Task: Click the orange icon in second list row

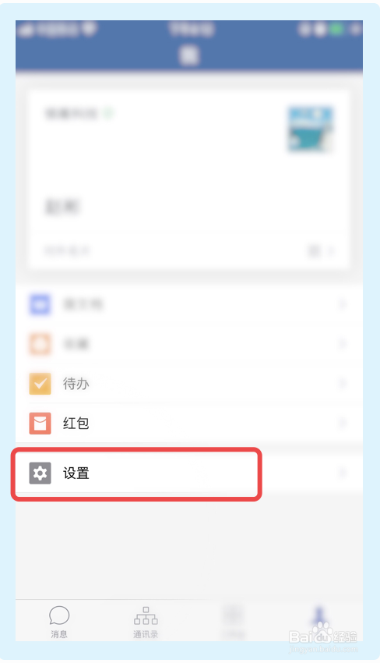Action: (x=40, y=344)
